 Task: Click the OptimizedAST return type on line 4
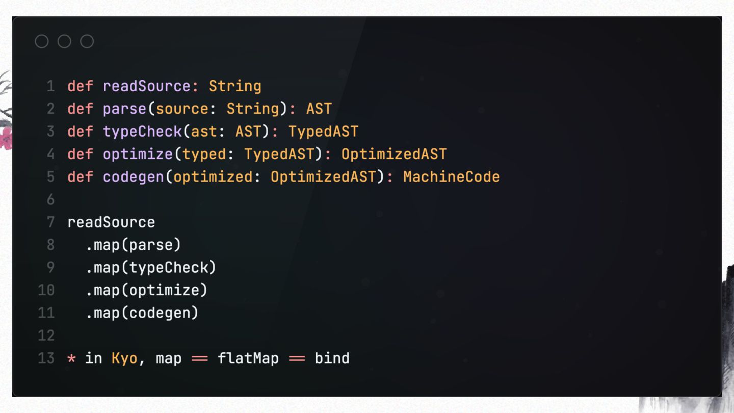point(394,154)
